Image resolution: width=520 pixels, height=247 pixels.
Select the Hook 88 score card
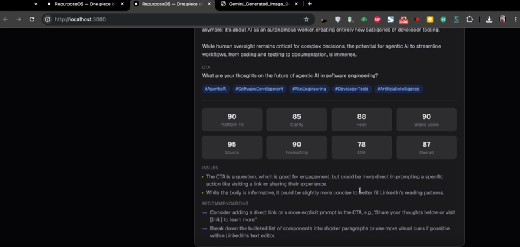(x=361, y=120)
